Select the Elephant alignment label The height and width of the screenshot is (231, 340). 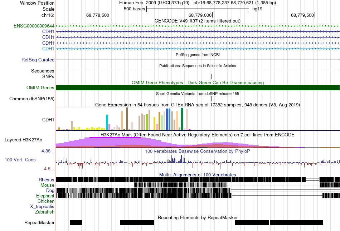click(45, 196)
